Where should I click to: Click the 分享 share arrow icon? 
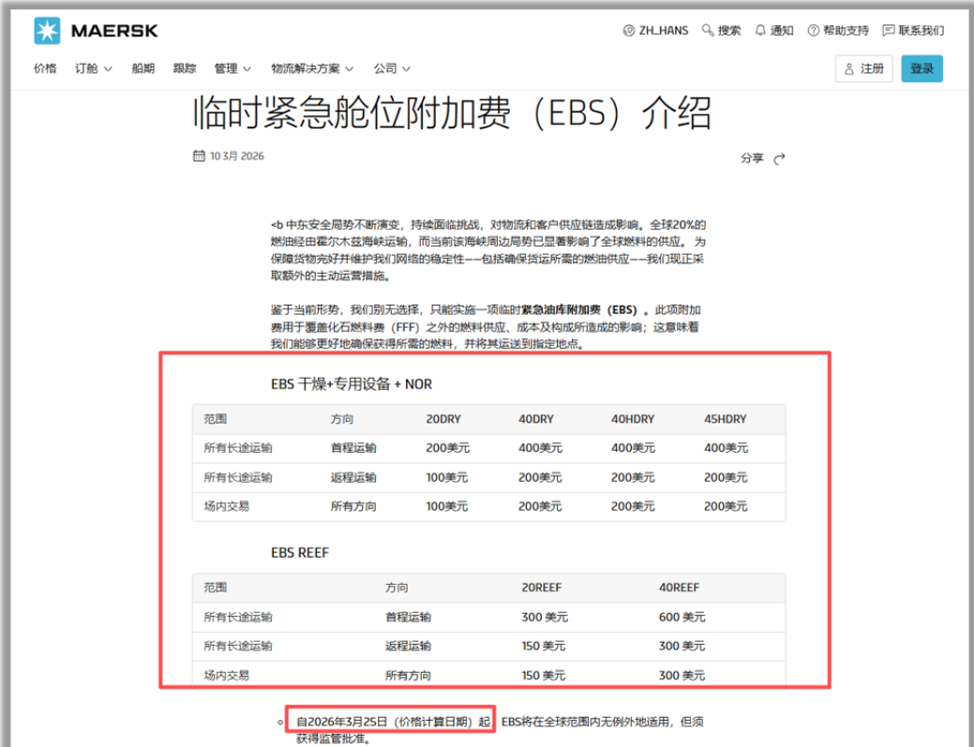click(x=779, y=158)
